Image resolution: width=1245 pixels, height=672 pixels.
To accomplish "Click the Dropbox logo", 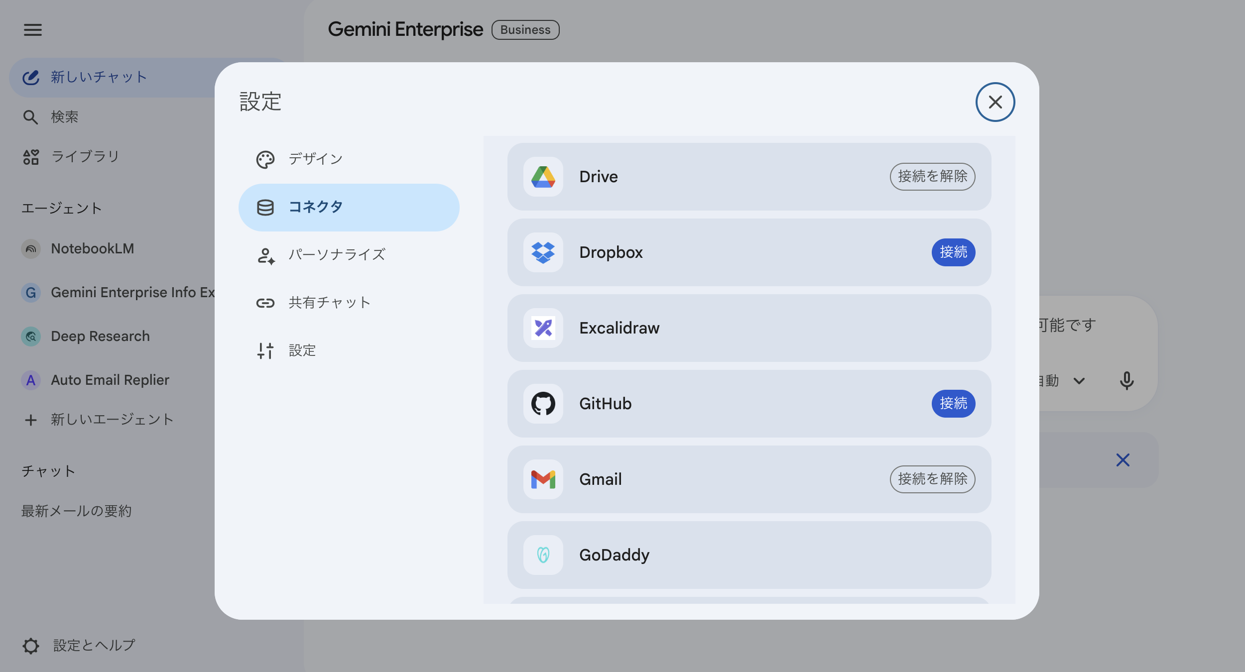I will [543, 252].
